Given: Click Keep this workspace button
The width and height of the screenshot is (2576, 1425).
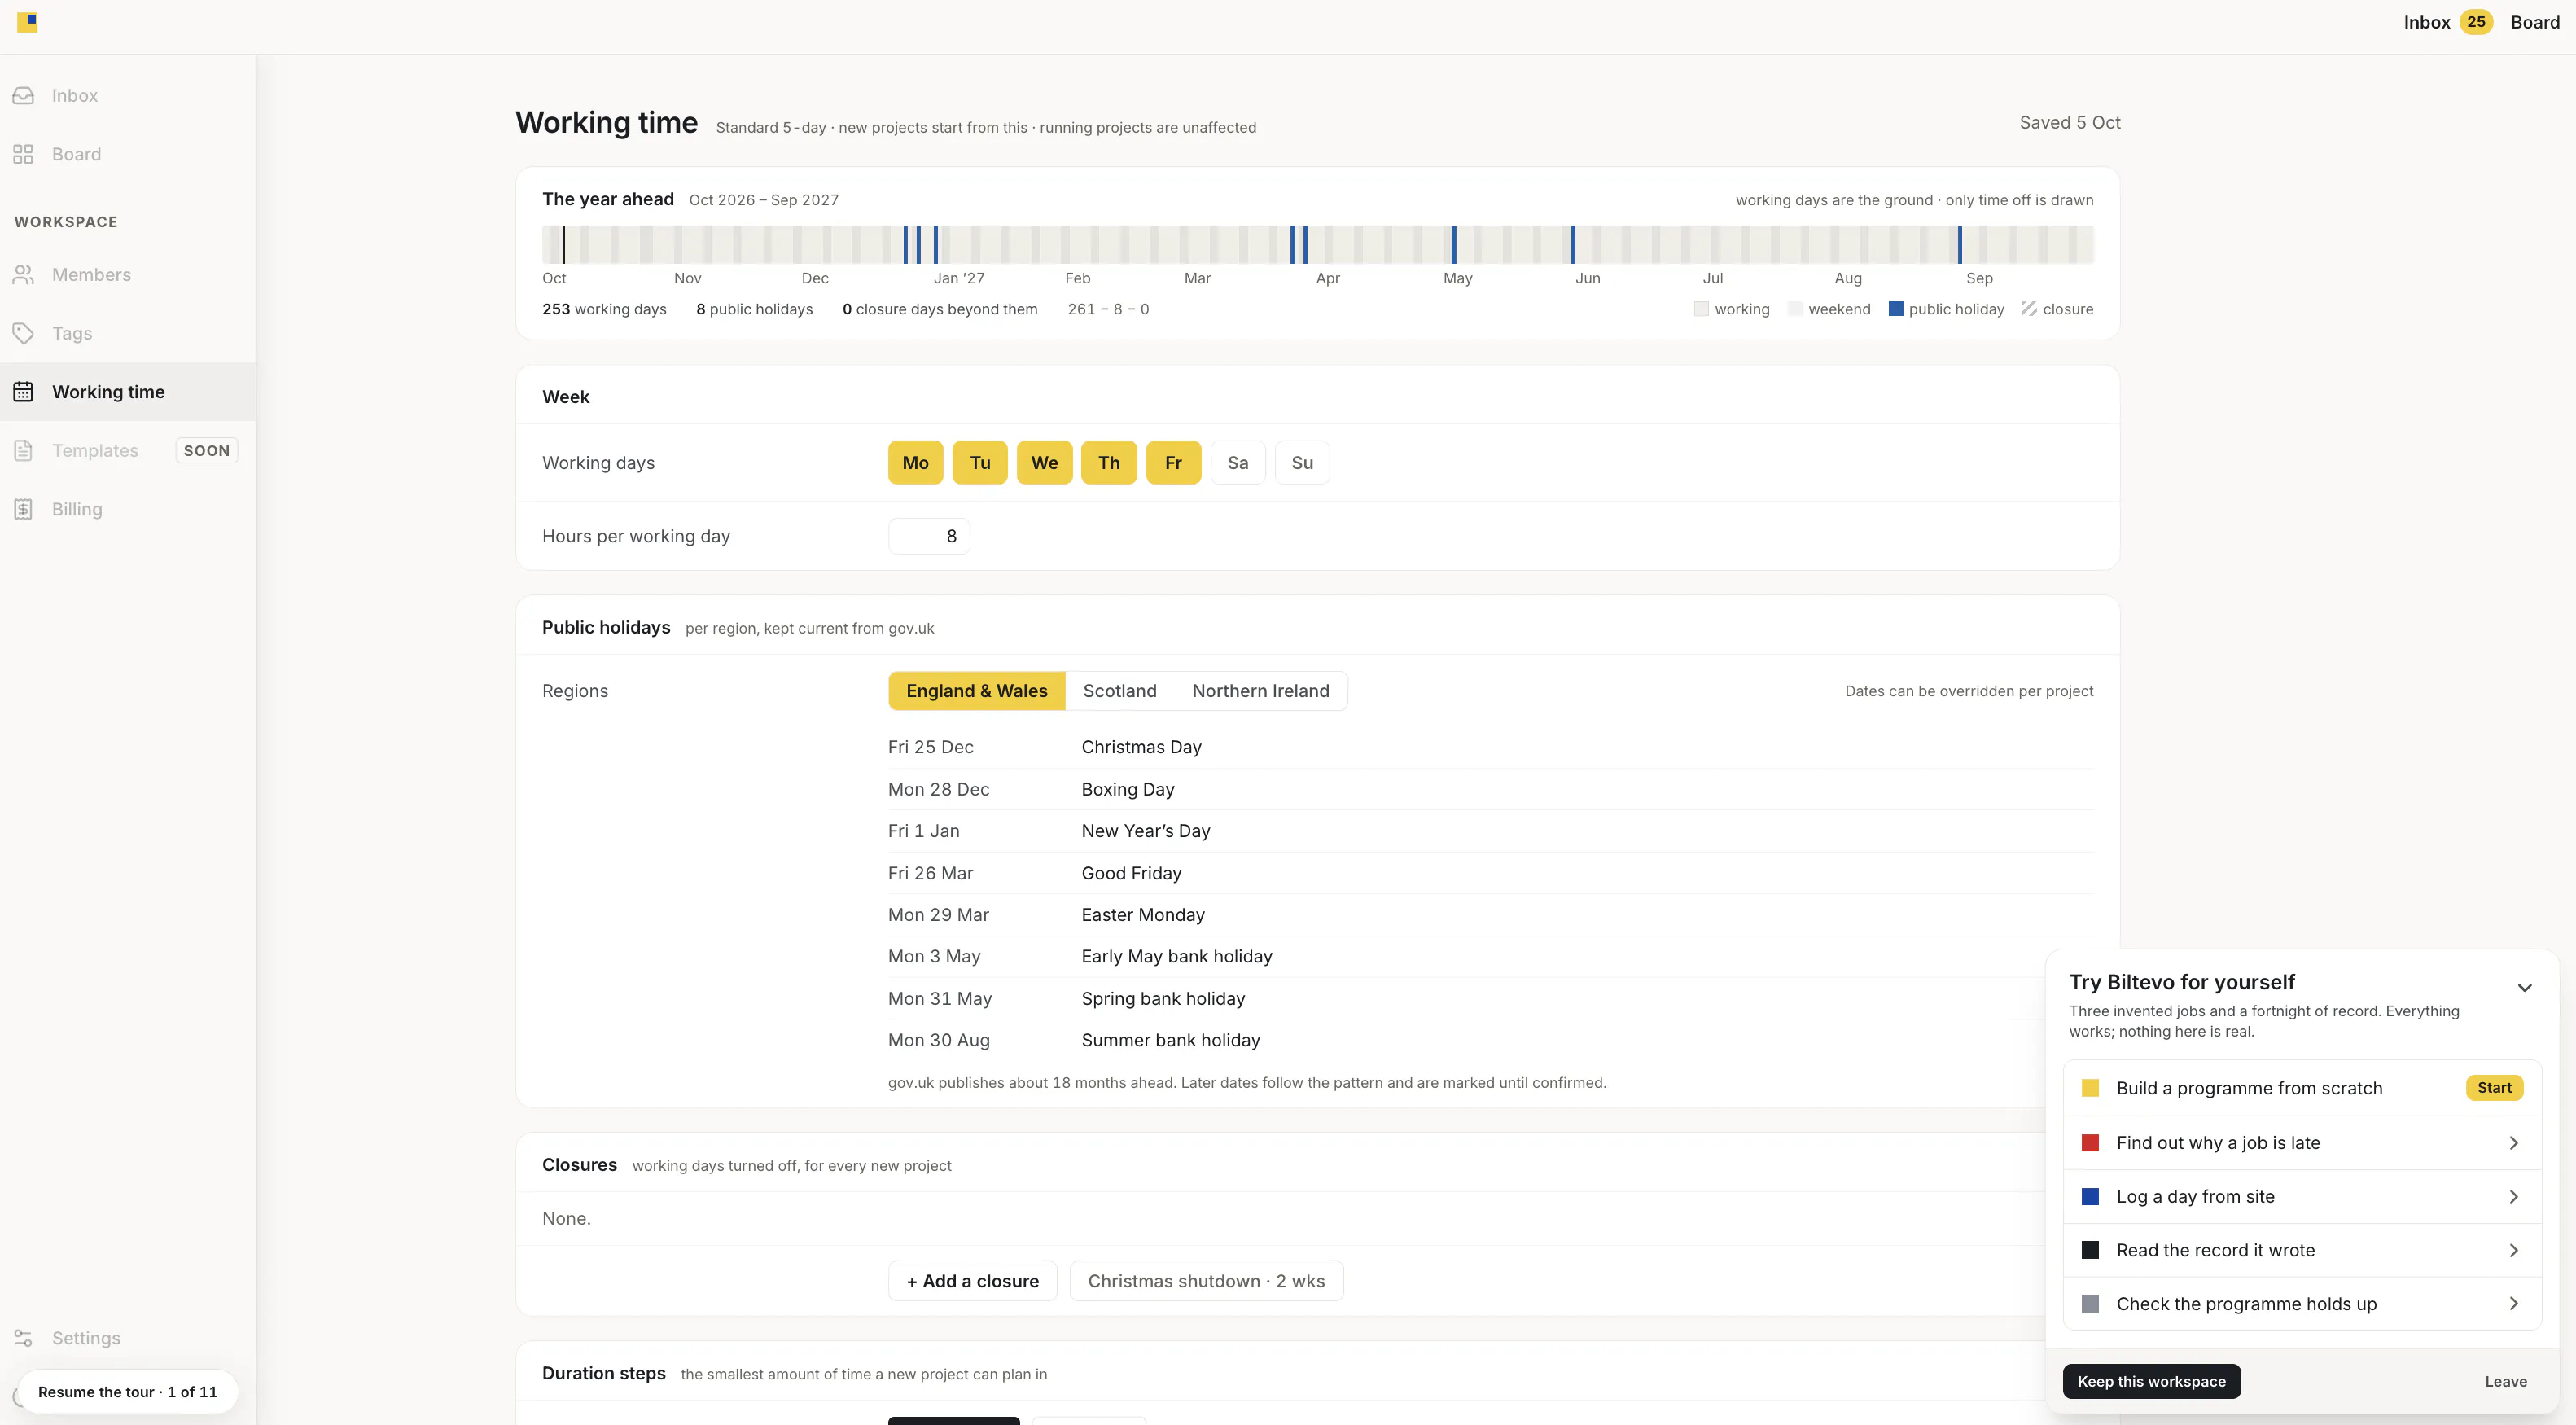Looking at the screenshot, I should click(x=2151, y=1381).
